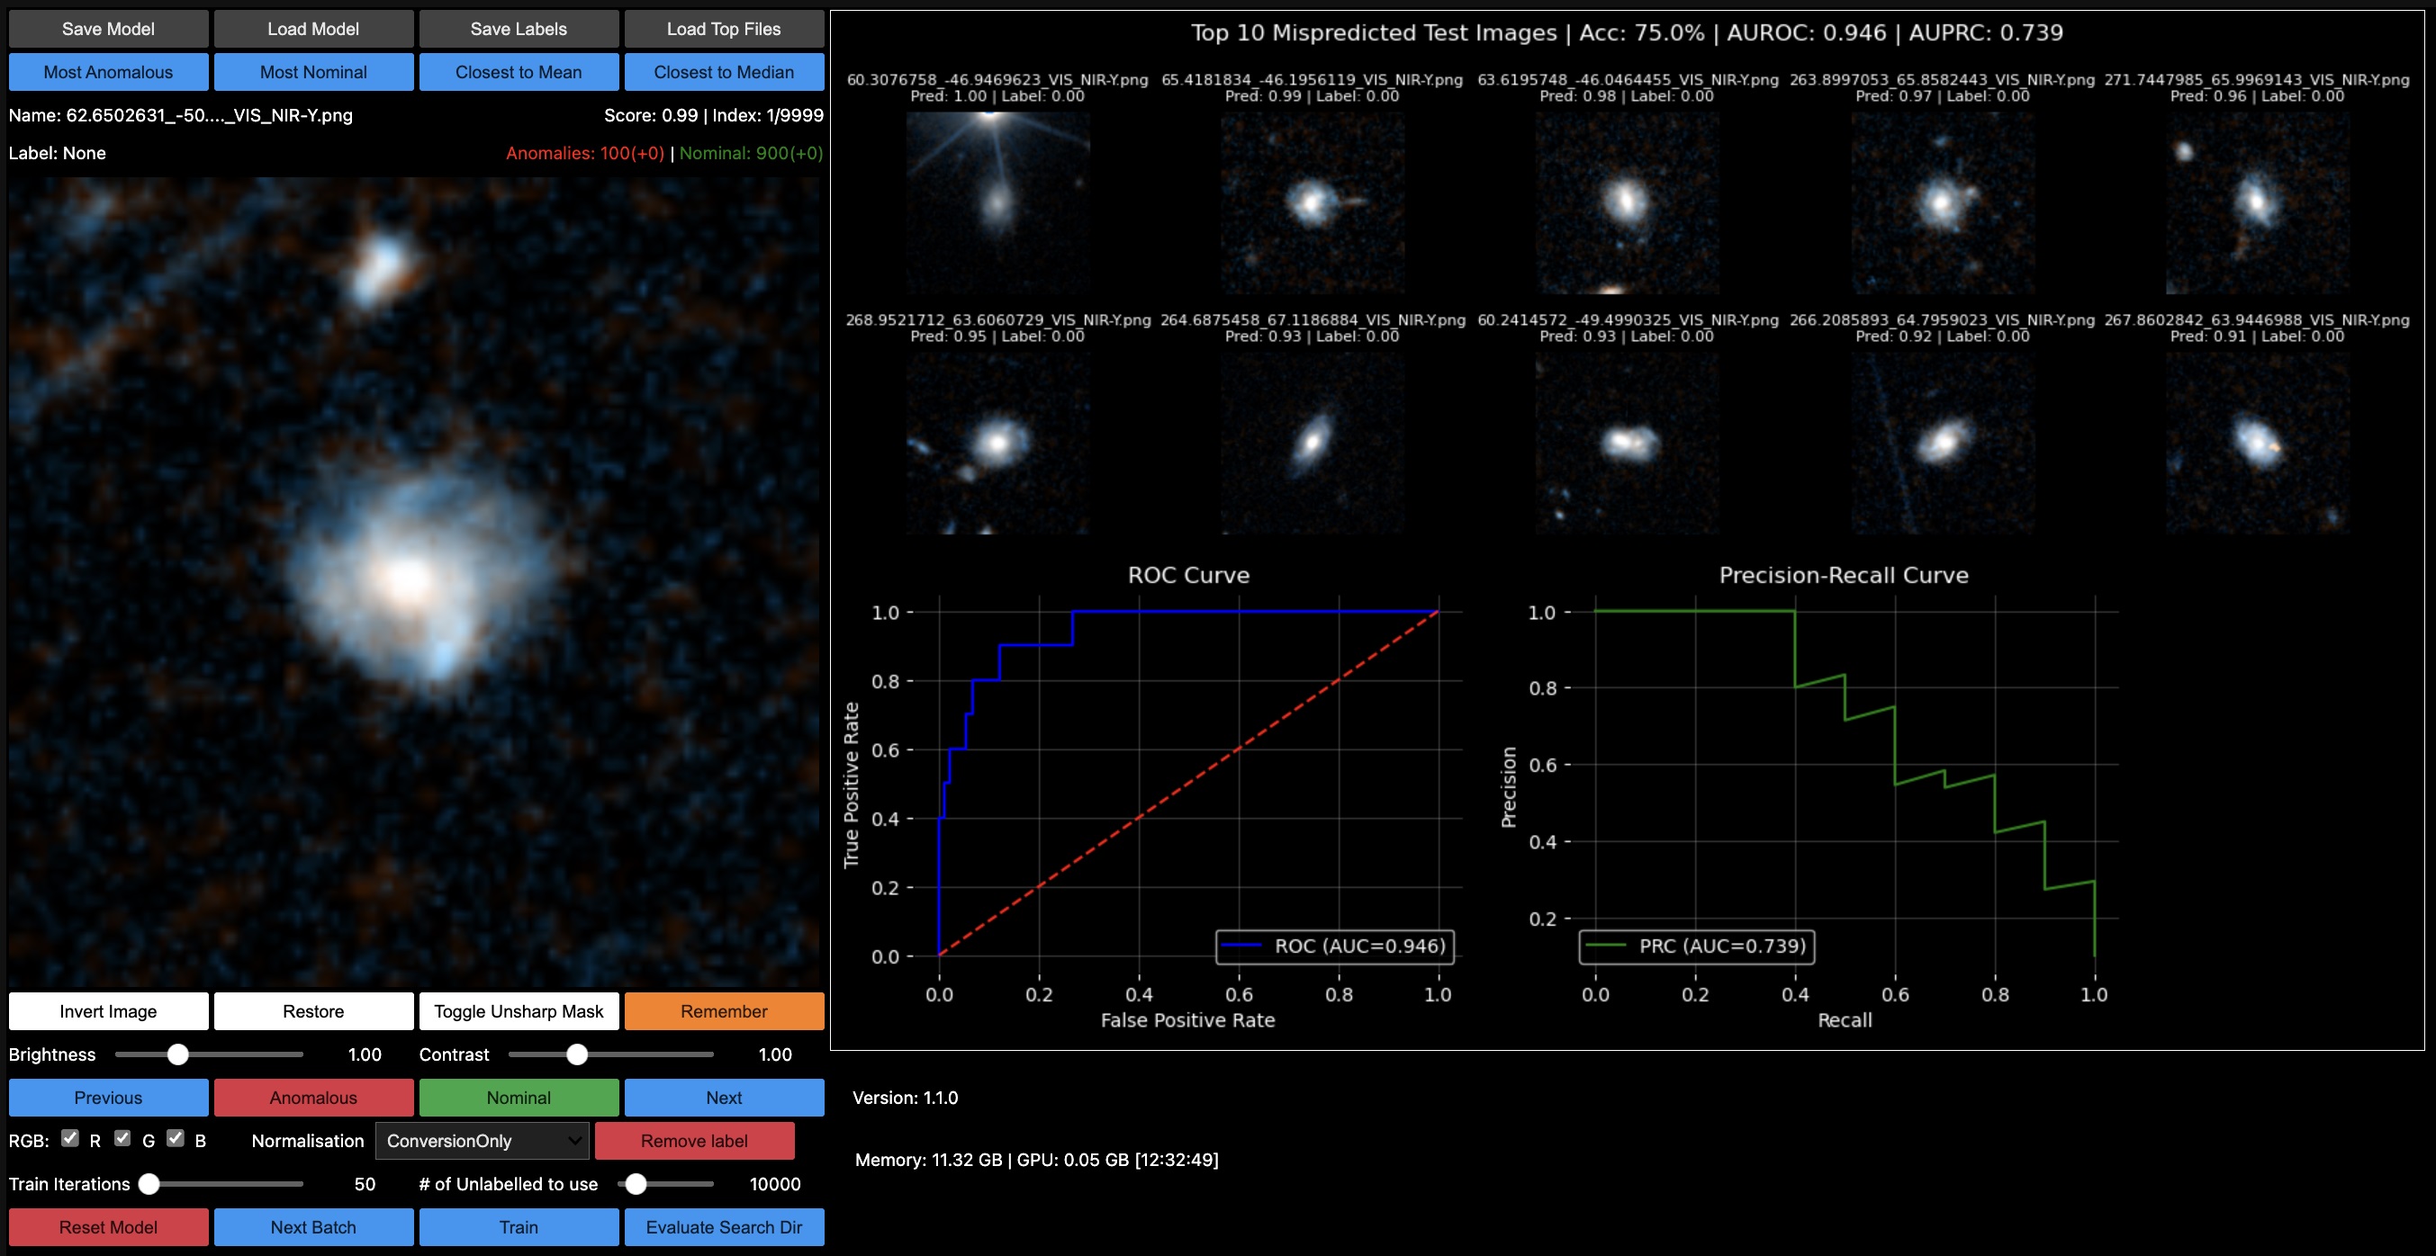Go to Next image

point(724,1098)
